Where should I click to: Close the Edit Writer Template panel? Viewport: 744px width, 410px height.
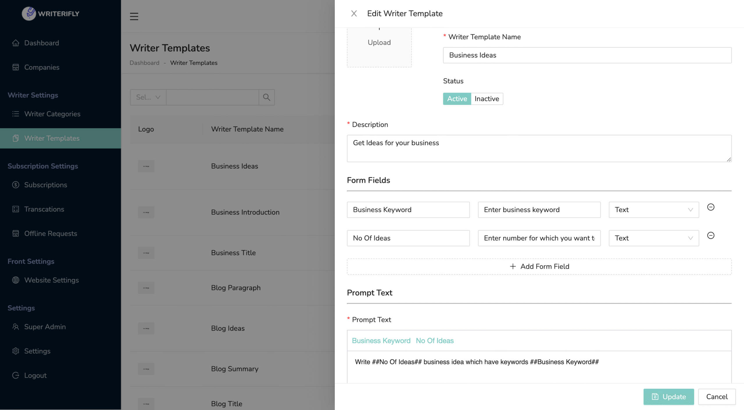click(x=354, y=13)
